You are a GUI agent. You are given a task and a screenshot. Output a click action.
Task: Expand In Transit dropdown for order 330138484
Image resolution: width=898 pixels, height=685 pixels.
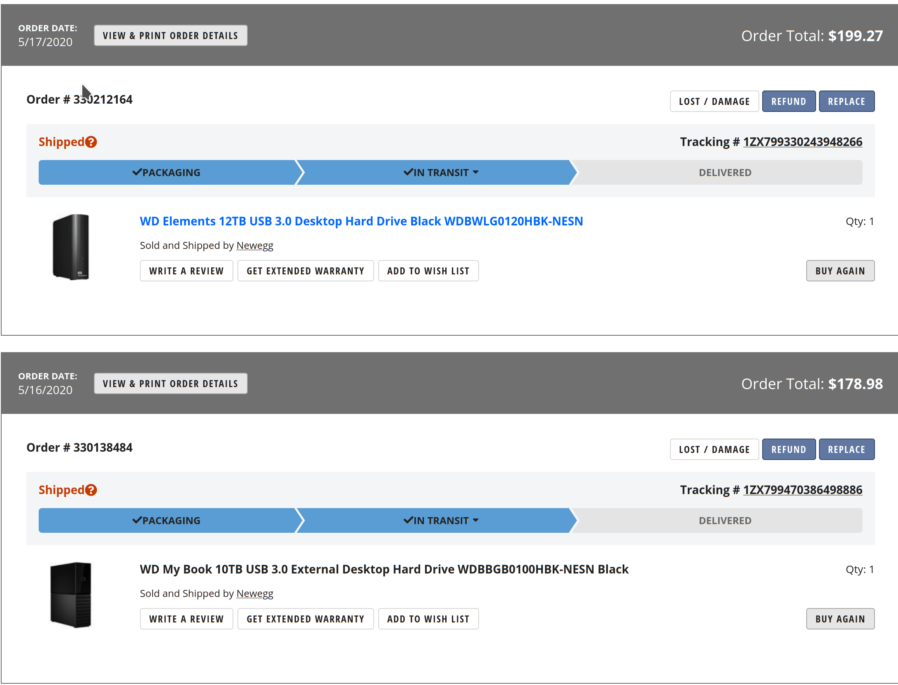coord(475,520)
